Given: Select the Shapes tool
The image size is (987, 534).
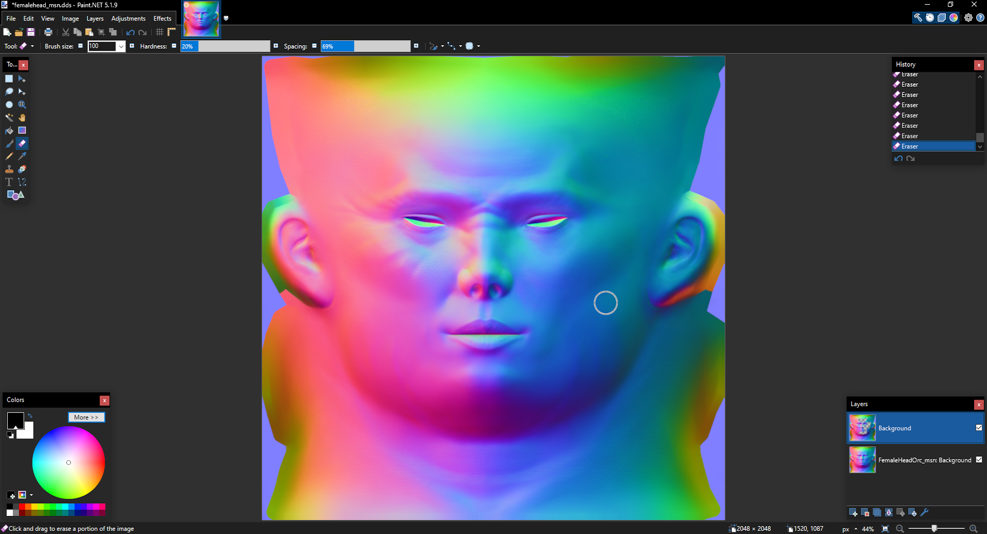Looking at the screenshot, I should click(x=15, y=195).
